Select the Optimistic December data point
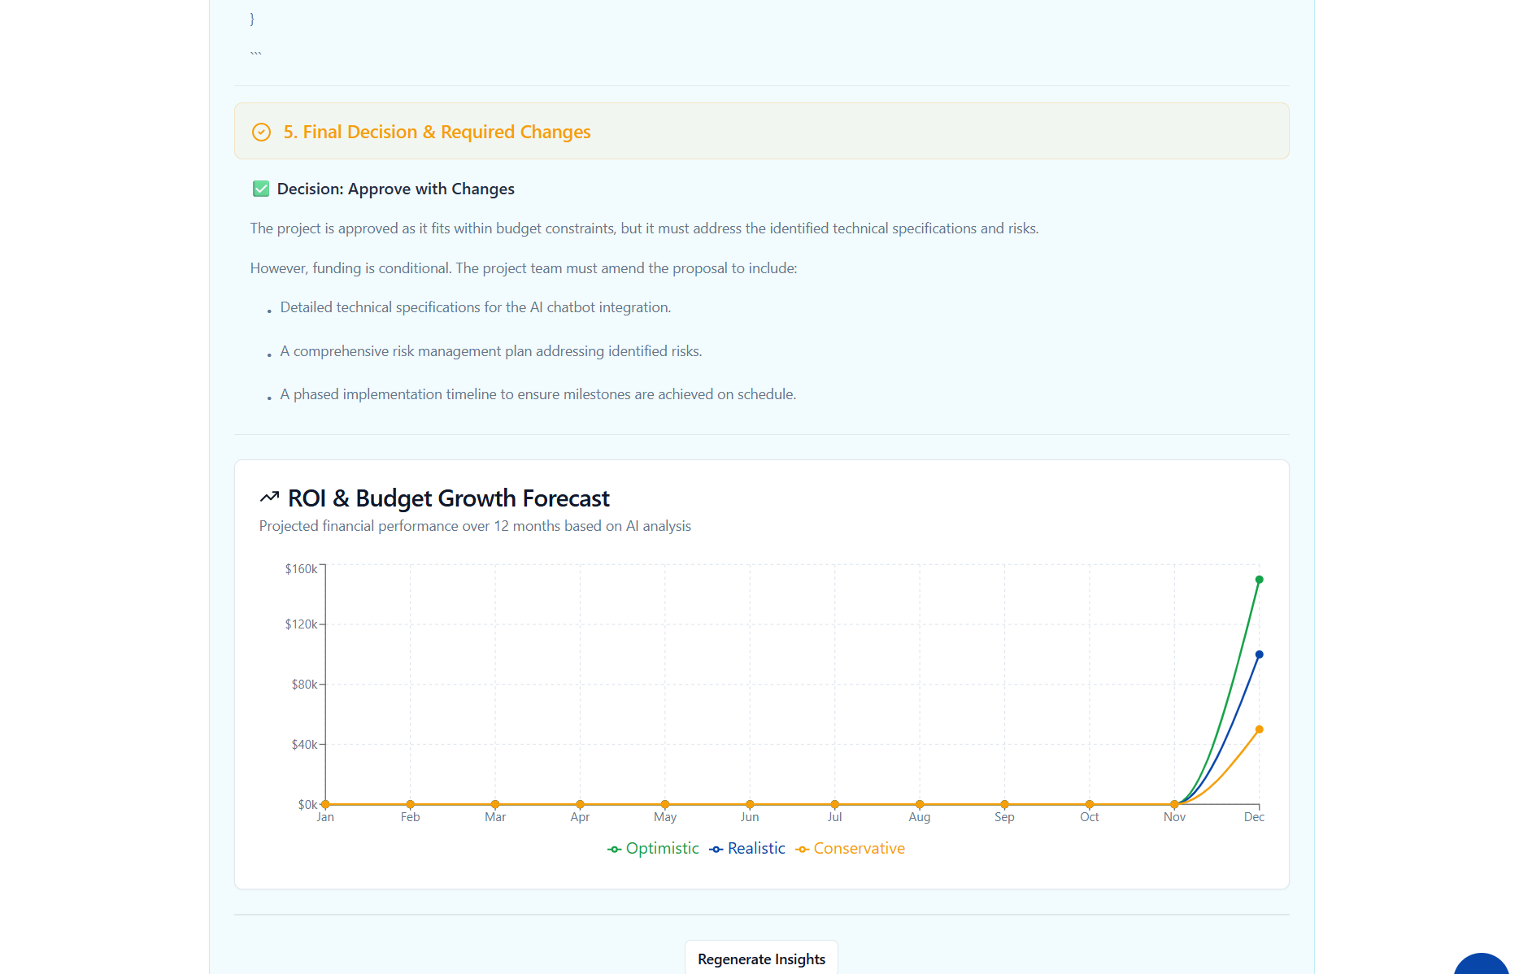Image resolution: width=1519 pixels, height=974 pixels. pyautogui.click(x=1259, y=580)
